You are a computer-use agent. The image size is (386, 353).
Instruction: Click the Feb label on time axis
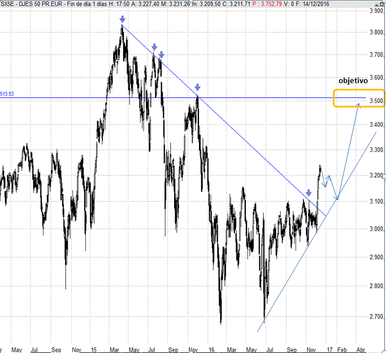coord(342,350)
